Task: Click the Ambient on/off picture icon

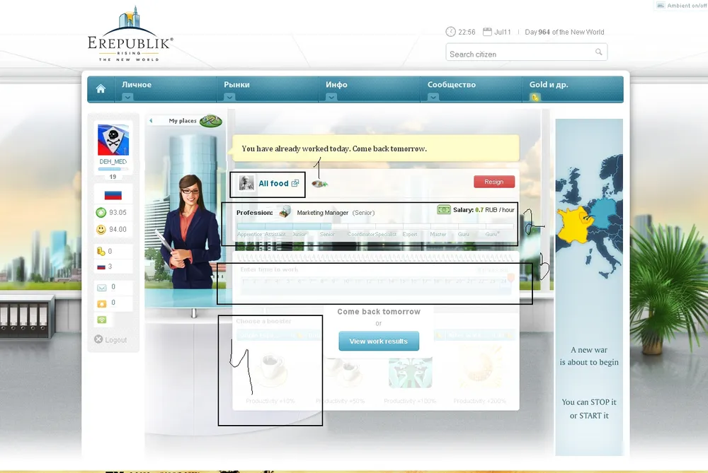Action: 660,6
